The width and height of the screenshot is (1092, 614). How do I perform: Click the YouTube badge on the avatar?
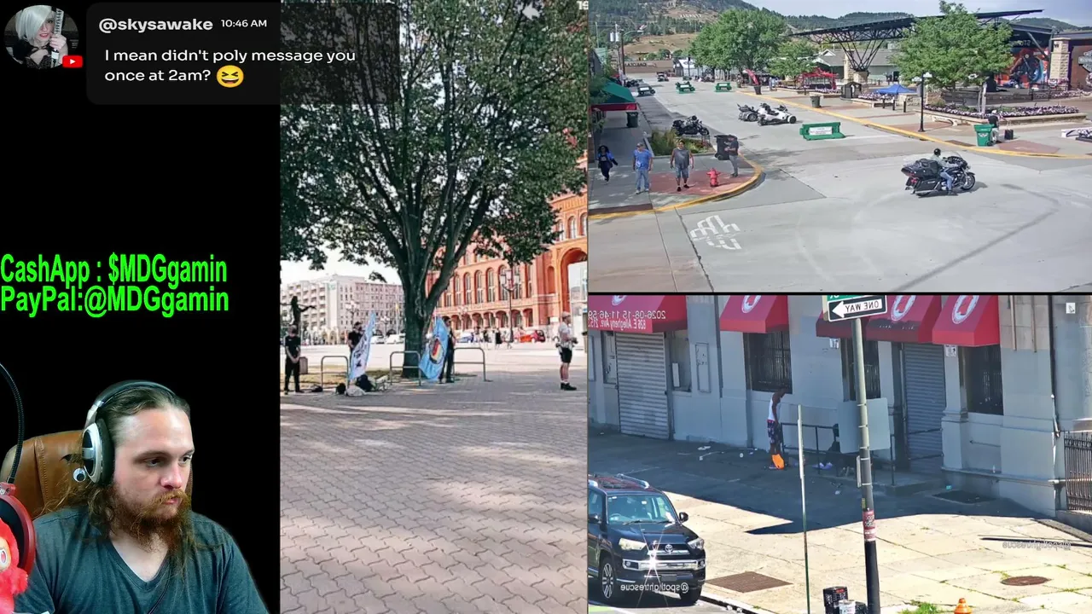(72, 61)
